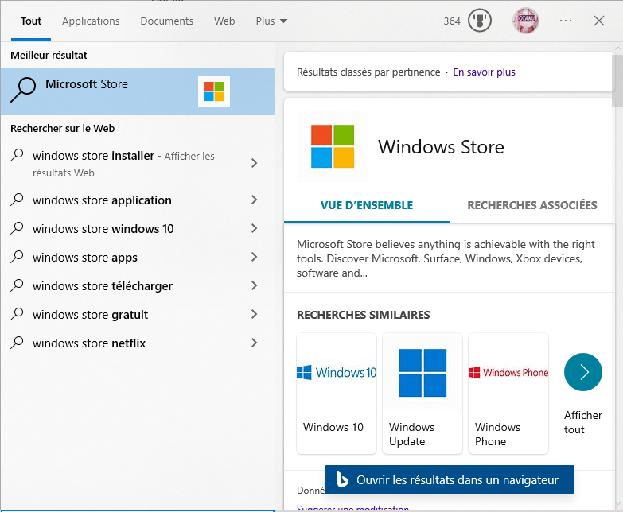This screenshot has height=512, width=623.
Task: Click the scrollbar down arrow in preview pane
Action: pos(618,504)
